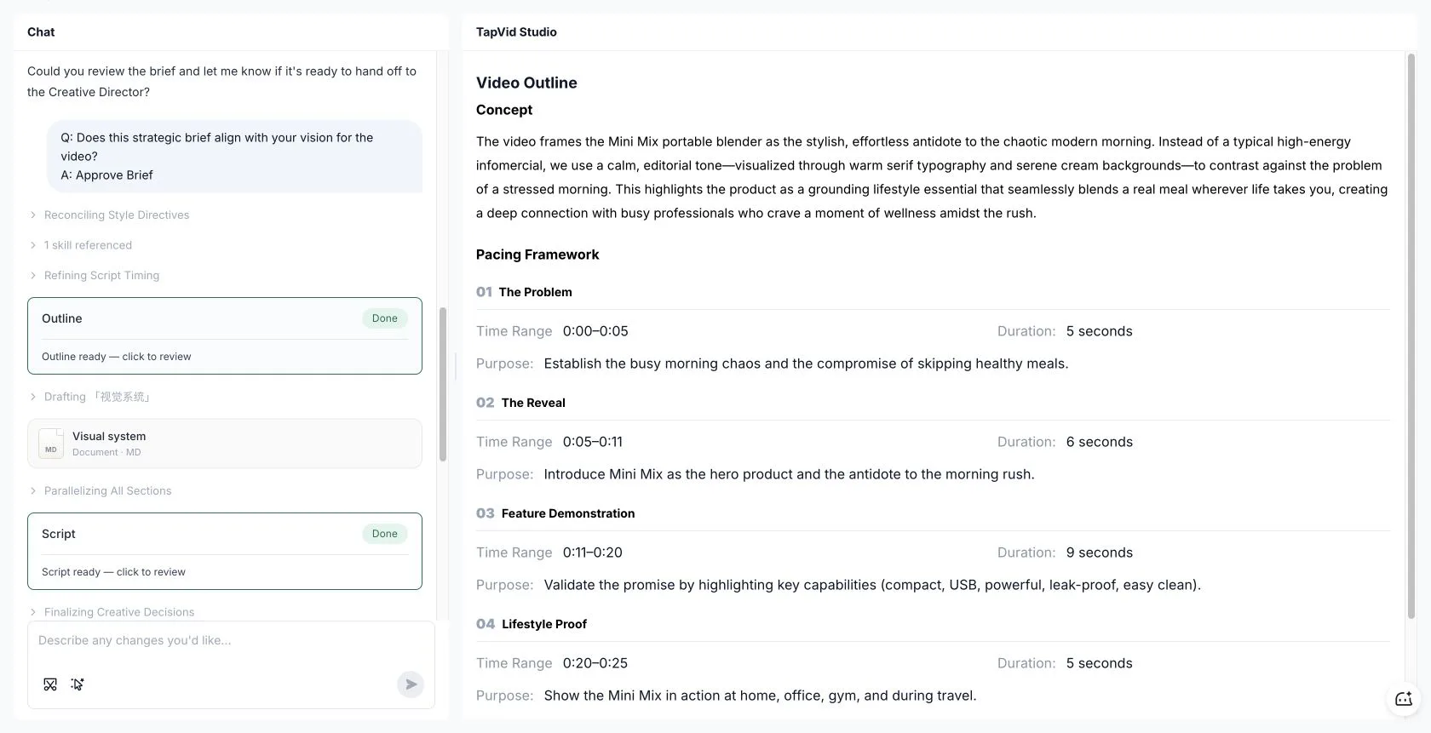Click the 6 seconds duration value
This screenshot has height=733, width=1431.
coord(1100,442)
